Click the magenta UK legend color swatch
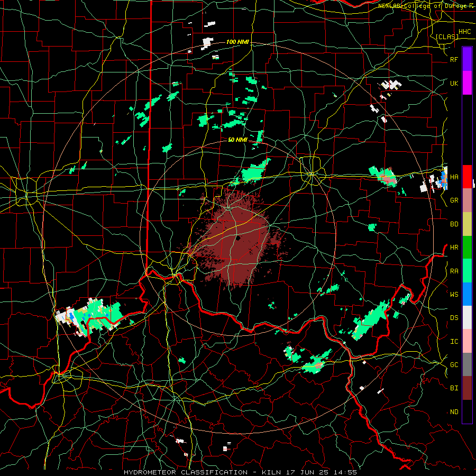 pyautogui.click(x=467, y=83)
